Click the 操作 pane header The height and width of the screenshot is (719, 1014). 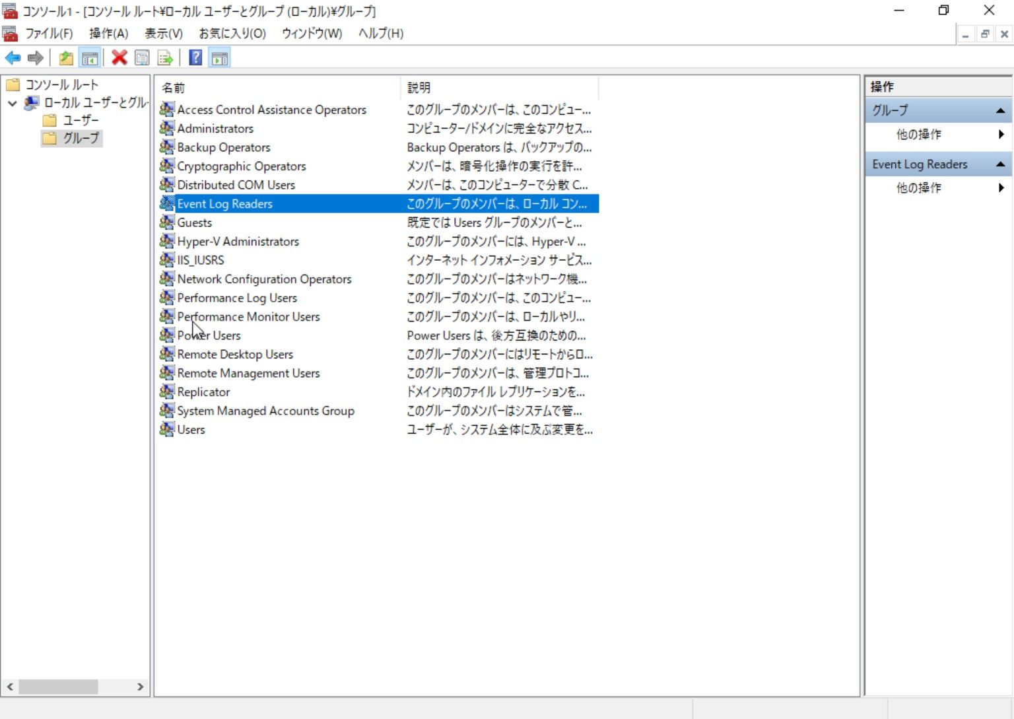click(938, 86)
